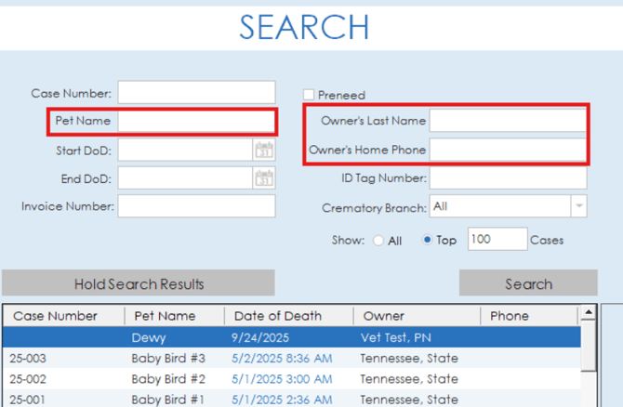
Task: Open the Start DoD calendar picker
Action: click(264, 150)
